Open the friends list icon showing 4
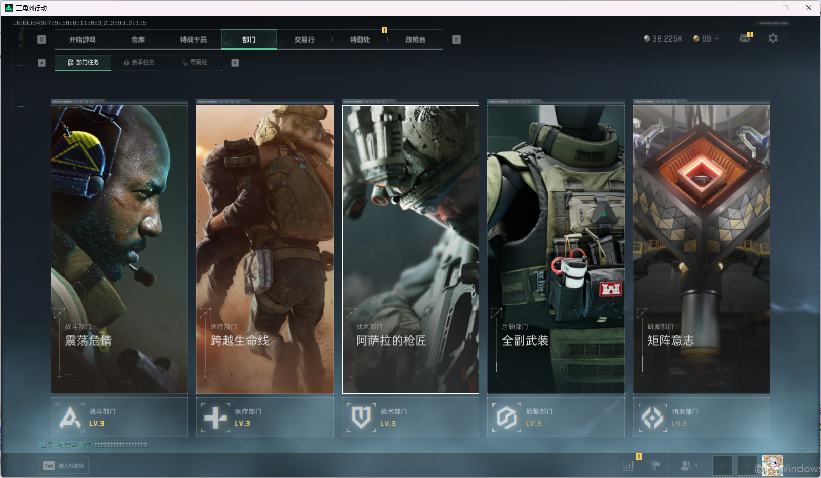This screenshot has width=821, height=478. pyautogui.click(x=688, y=466)
